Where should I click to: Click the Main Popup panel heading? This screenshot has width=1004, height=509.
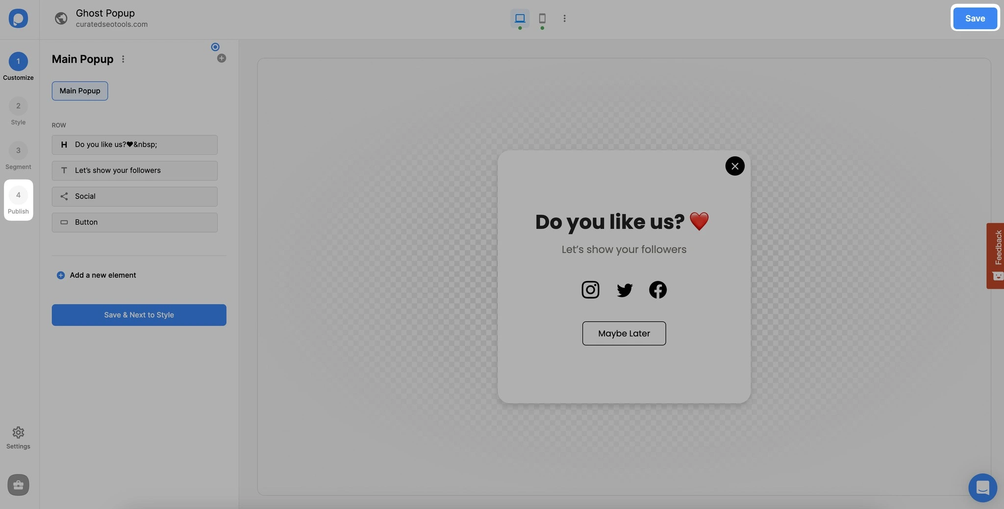coord(82,59)
